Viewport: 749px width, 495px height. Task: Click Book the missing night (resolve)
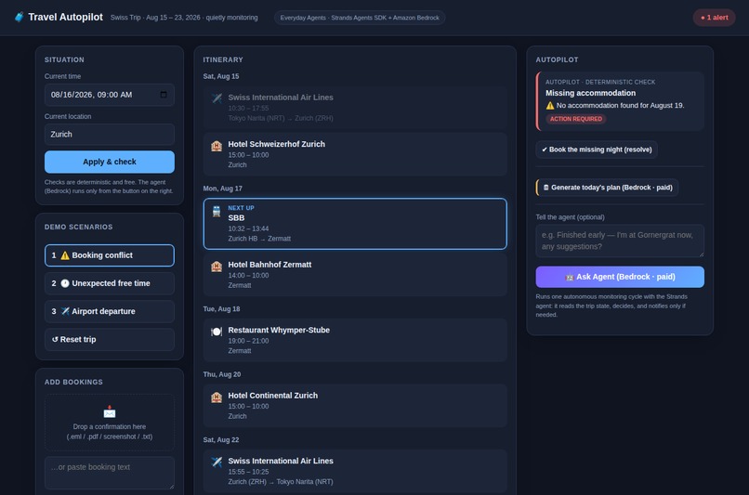597,150
